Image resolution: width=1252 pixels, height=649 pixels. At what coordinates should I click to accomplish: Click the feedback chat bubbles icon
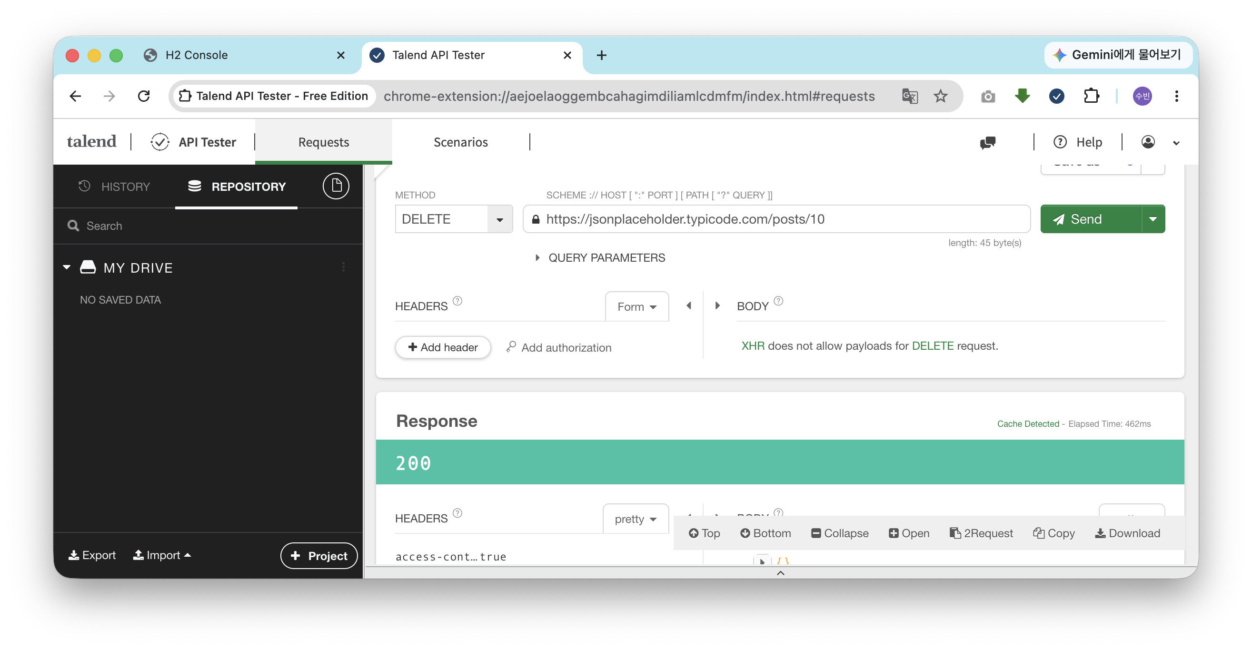tap(988, 142)
